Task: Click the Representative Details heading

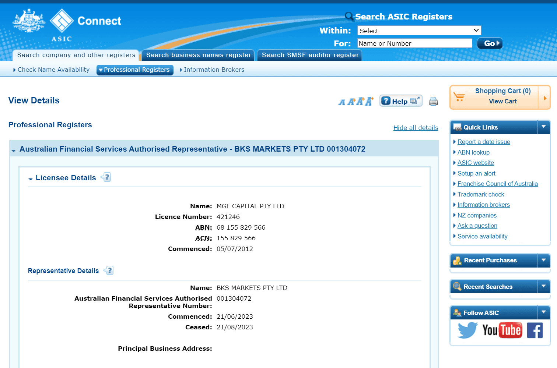Action: tap(63, 271)
